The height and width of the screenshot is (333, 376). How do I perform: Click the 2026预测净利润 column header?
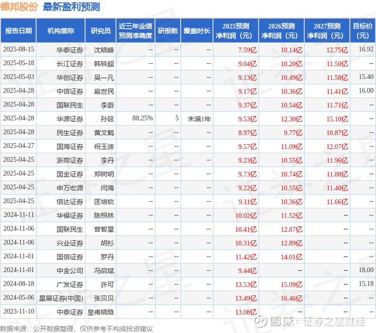[x=281, y=31]
